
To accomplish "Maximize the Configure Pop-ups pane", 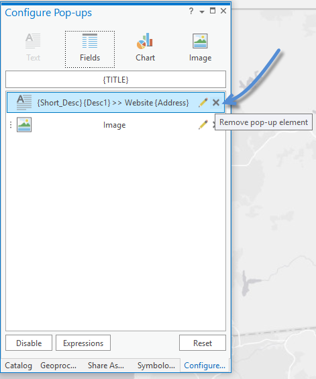I will (x=213, y=11).
